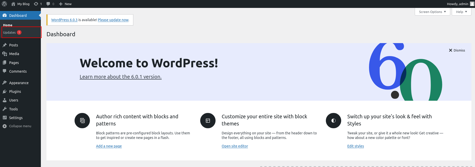
Task: Click the Please update now link
Action: (113, 20)
